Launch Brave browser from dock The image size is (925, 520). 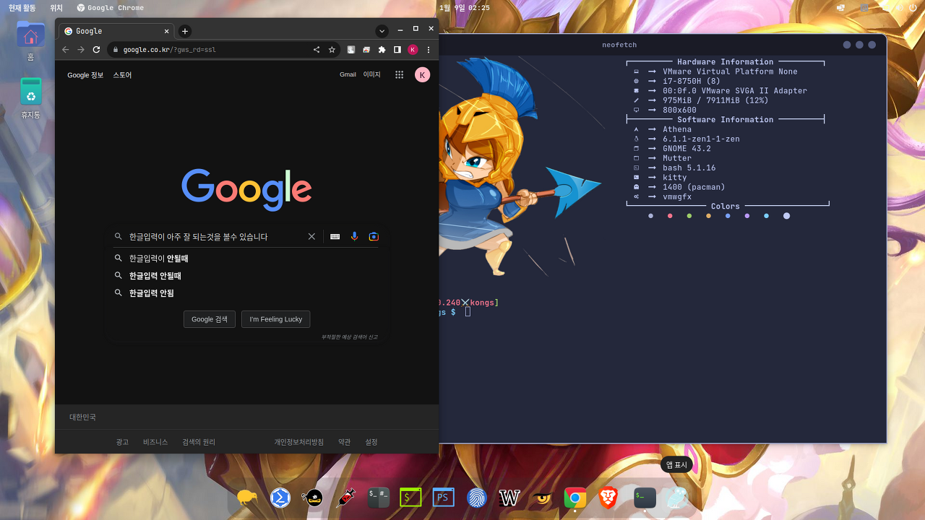tap(608, 498)
